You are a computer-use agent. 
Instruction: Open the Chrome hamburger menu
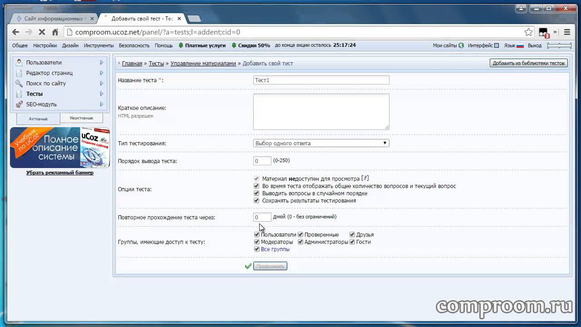(x=567, y=32)
